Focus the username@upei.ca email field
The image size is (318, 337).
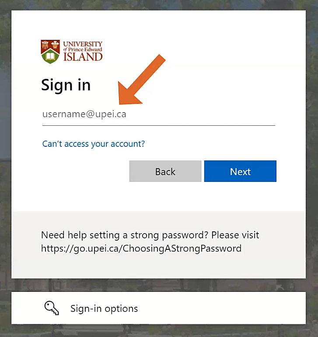tap(158, 114)
